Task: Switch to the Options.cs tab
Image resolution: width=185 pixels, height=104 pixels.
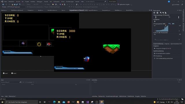Action: (x=4, y=10)
